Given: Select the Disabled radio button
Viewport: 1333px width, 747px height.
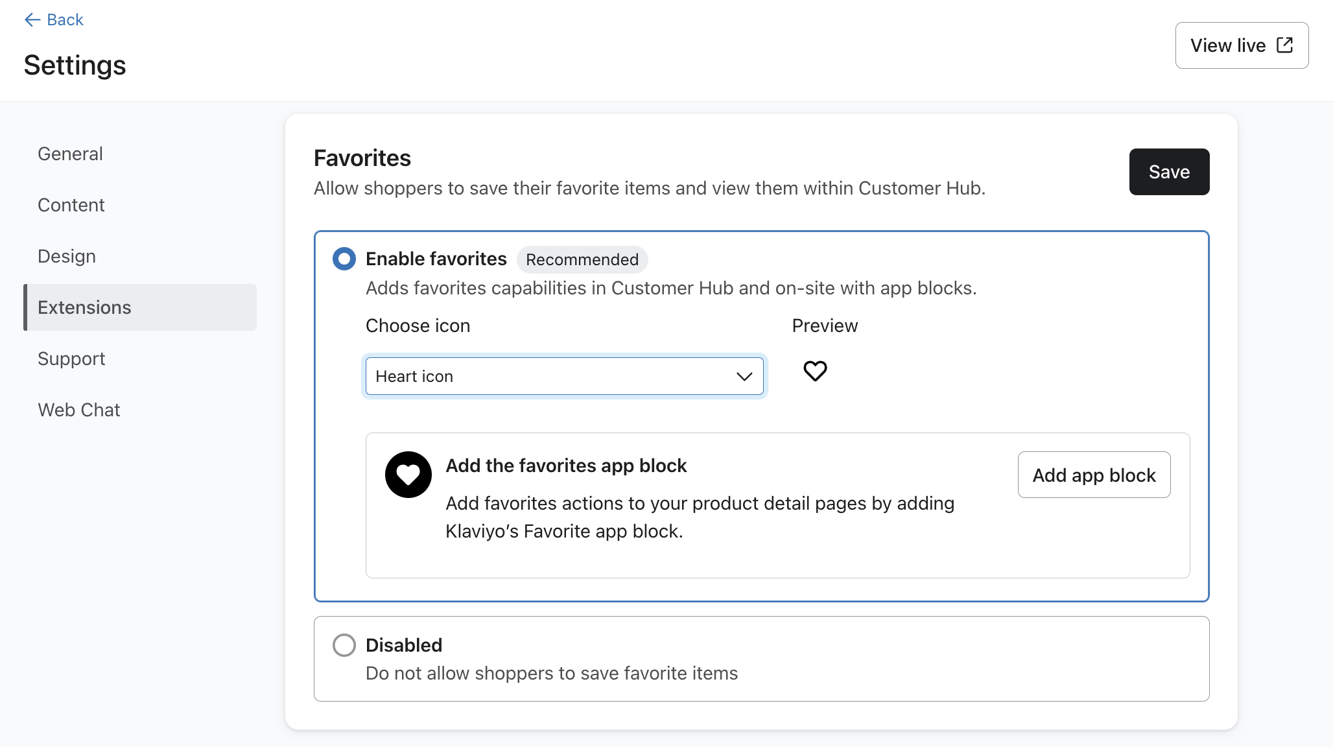Looking at the screenshot, I should [x=344, y=645].
